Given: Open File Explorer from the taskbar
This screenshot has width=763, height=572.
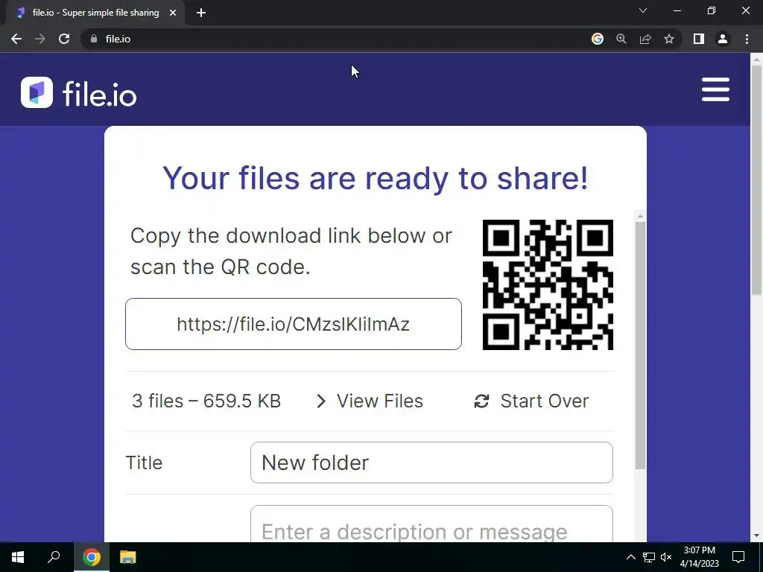Looking at the screenshot, I should click(128, 557).
